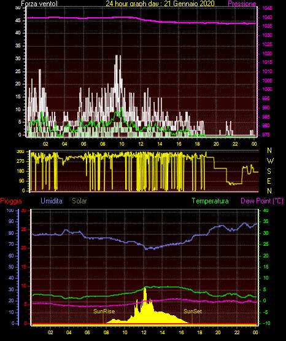Click '990' on the pressure axis
The width and height of the screenshot is (286, 341).
pos(266,108)
